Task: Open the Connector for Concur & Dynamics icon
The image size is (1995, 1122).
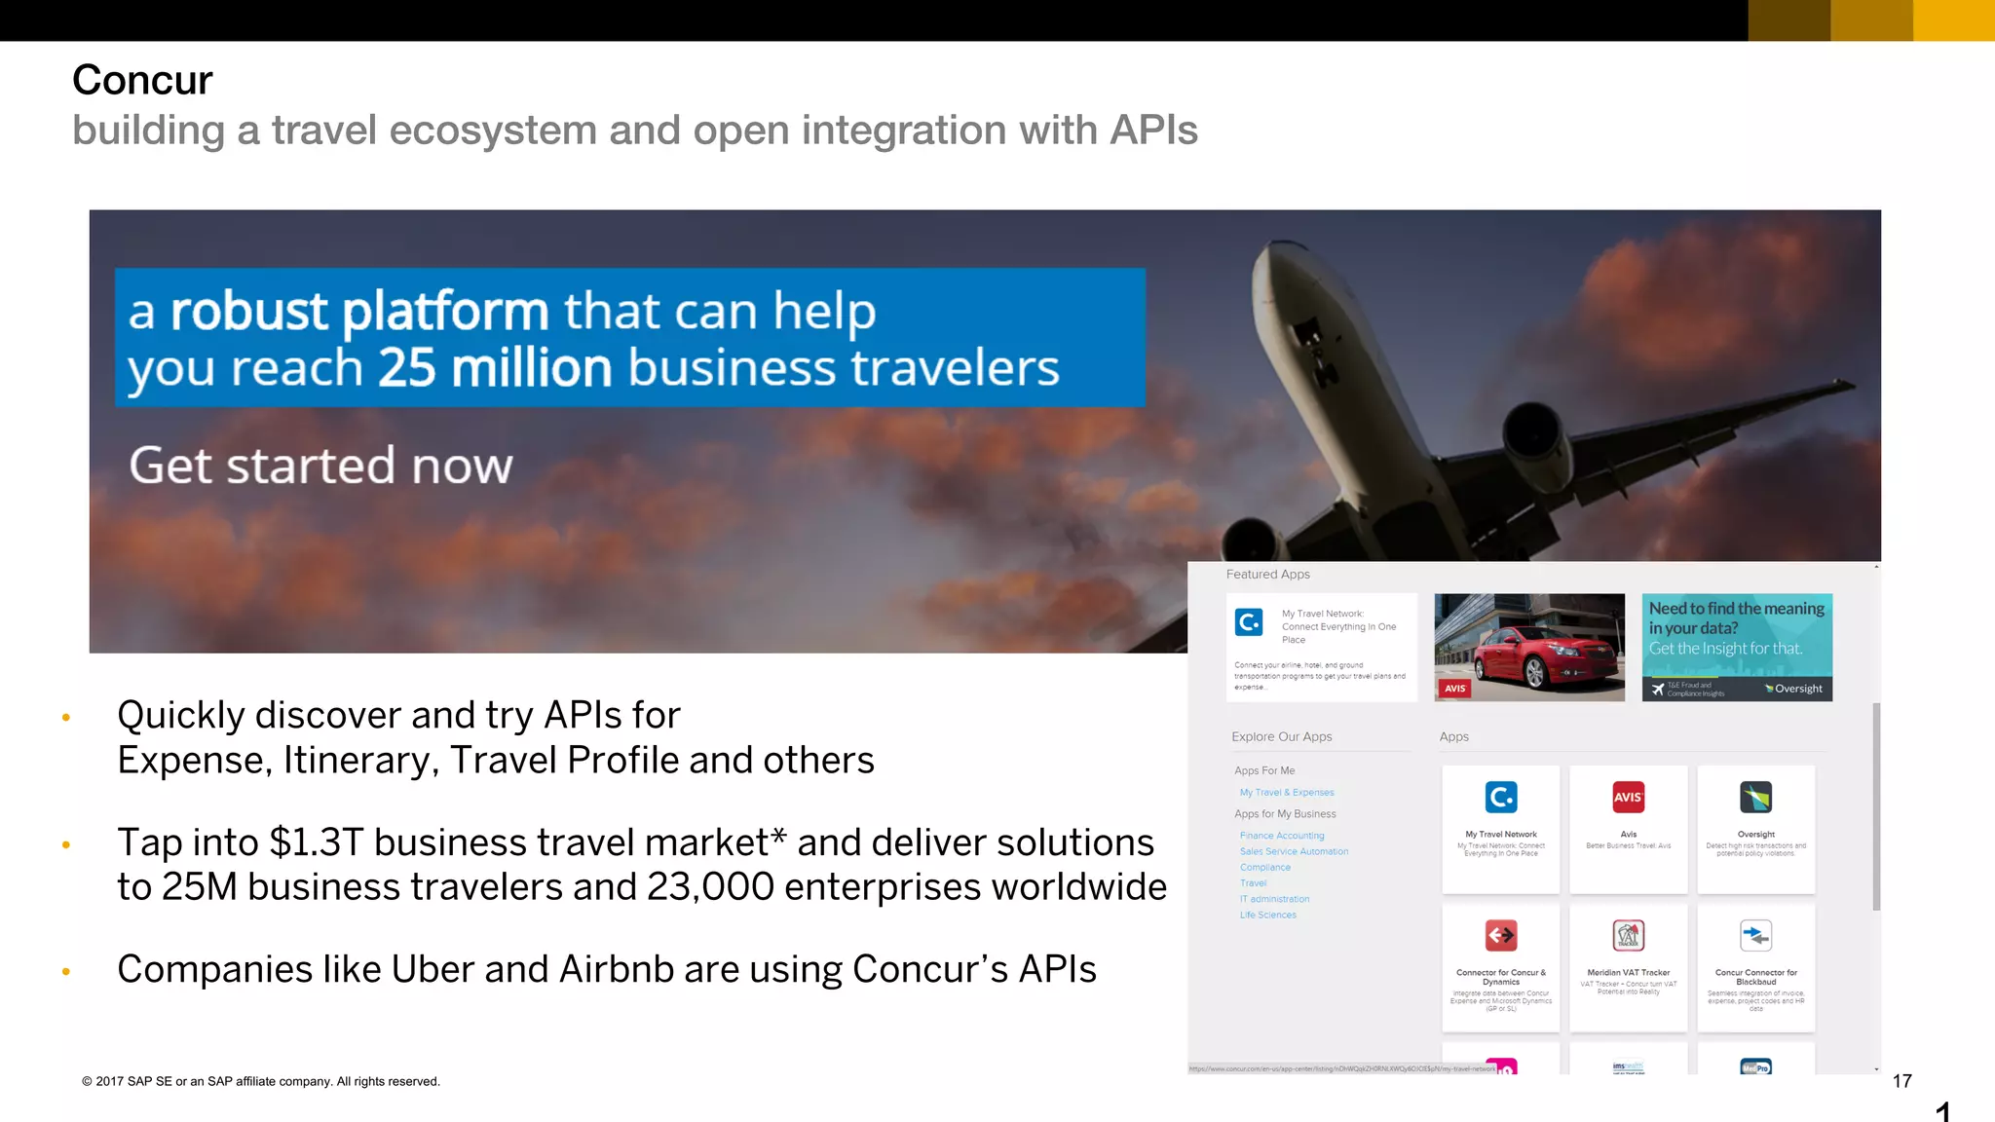Action: tap(1501, 936)
